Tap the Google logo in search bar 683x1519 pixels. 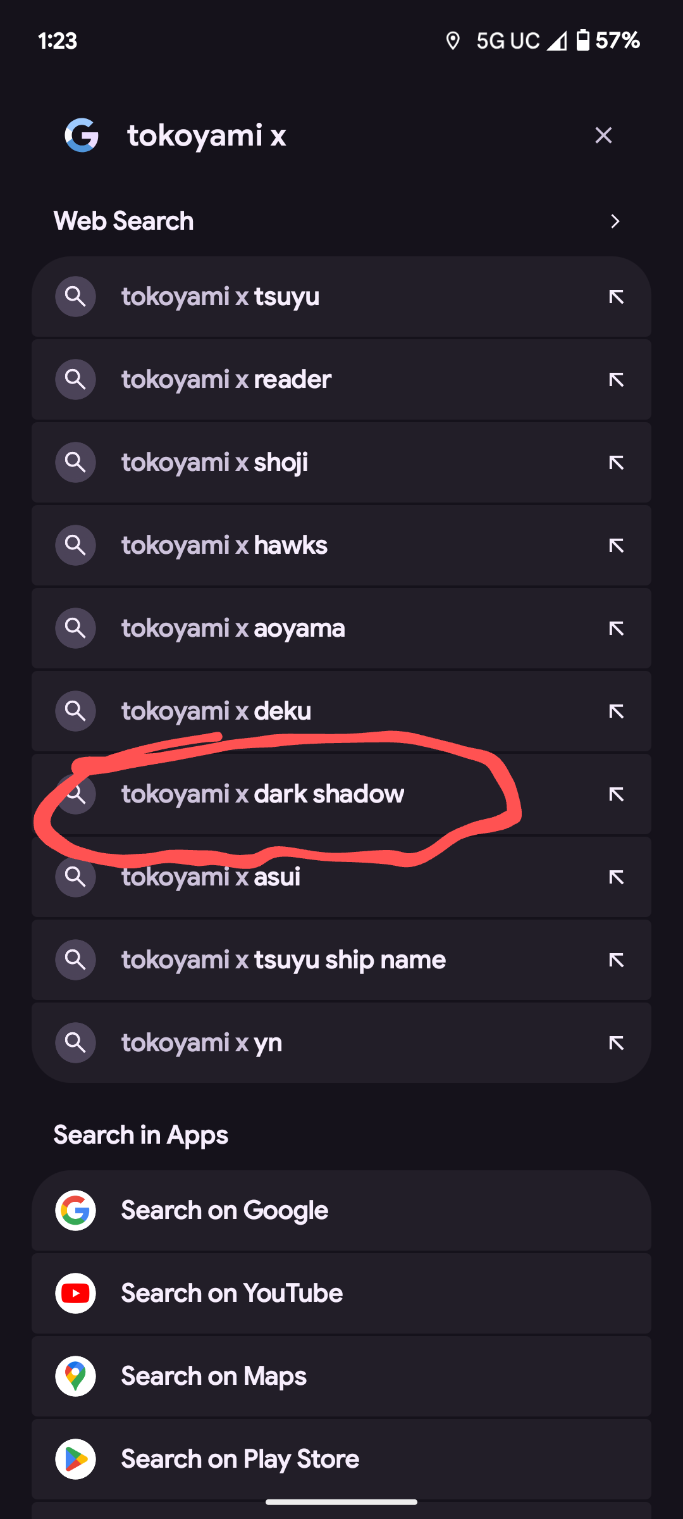pos(82,135)
